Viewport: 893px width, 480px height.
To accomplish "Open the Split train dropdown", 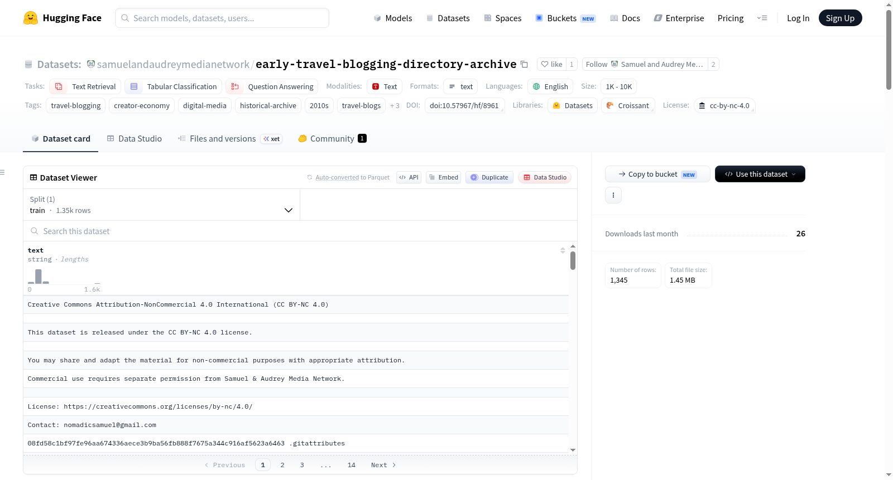I will (161, 205).
